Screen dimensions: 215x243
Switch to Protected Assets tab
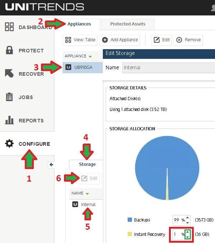[x=128, y=24]
